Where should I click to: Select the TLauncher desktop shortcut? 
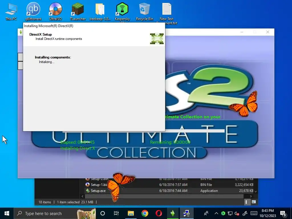[78, 11]
